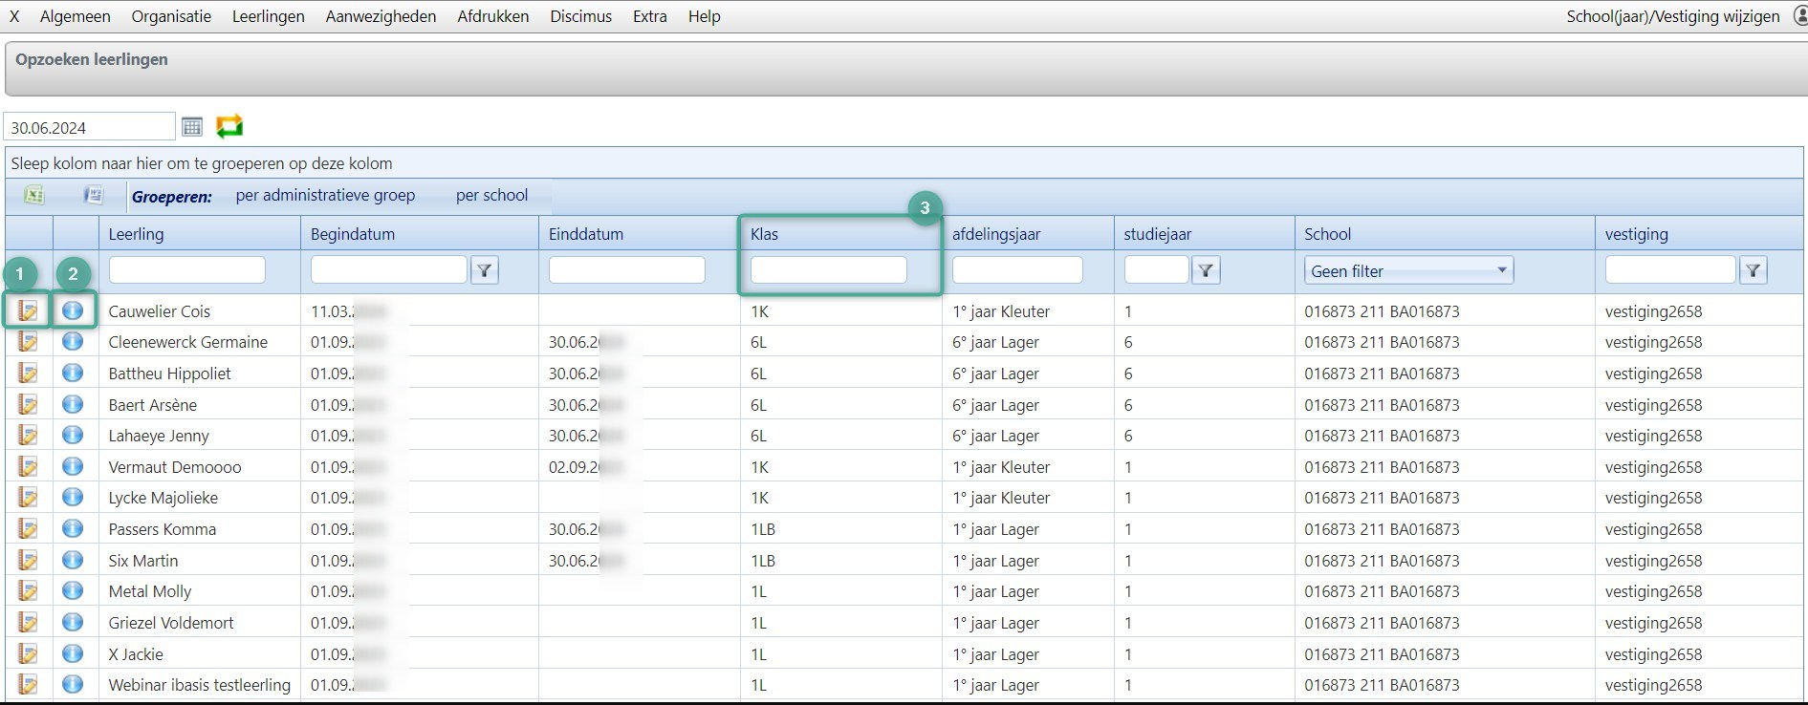Open the Discimus menu

[x=580, y=16]
